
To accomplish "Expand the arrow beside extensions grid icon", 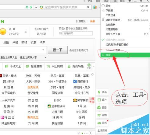I will pos(99,7).
